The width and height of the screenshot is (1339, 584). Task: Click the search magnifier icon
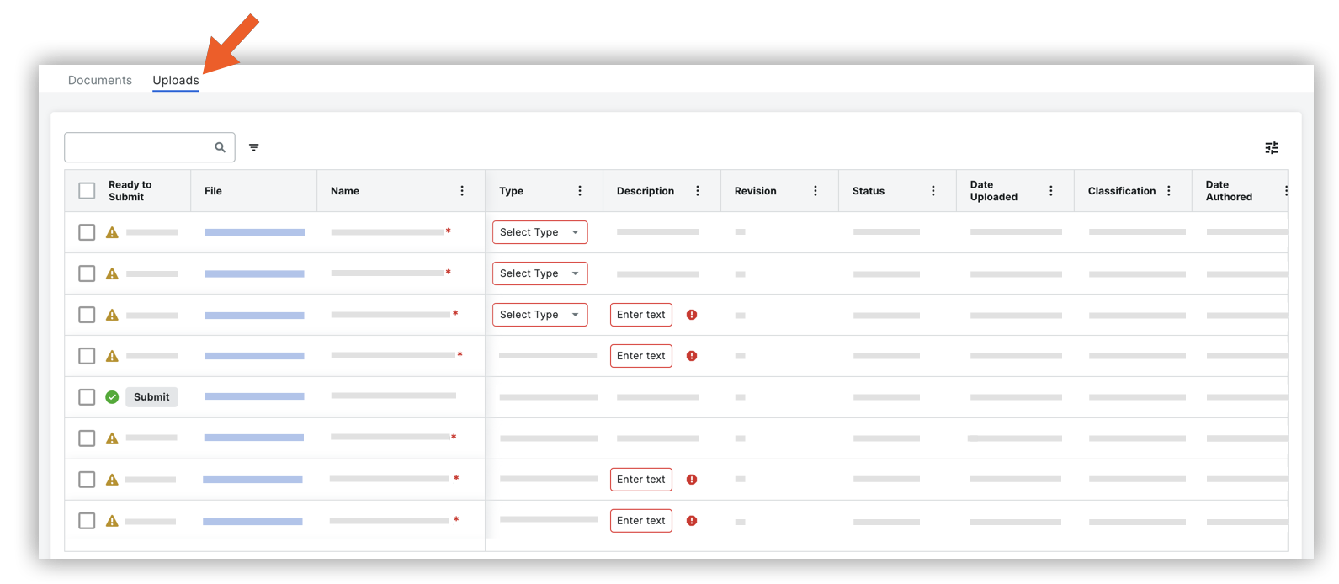220,147
